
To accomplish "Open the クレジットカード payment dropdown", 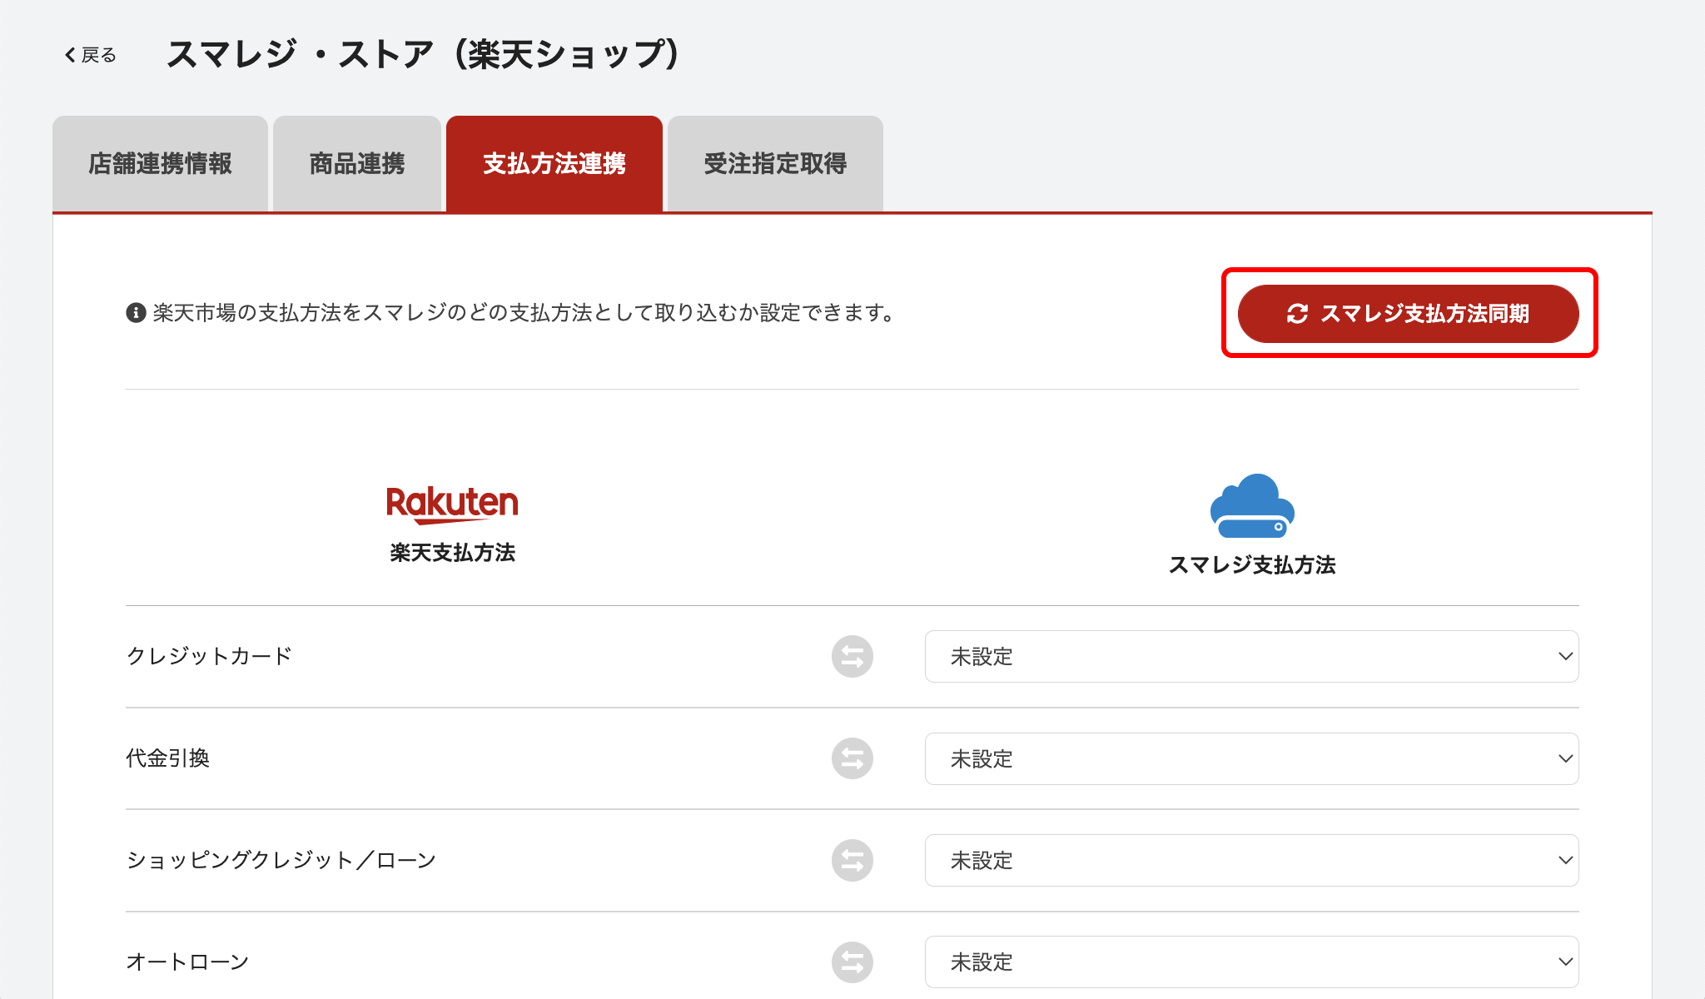I will click(x=1251, y=657).
